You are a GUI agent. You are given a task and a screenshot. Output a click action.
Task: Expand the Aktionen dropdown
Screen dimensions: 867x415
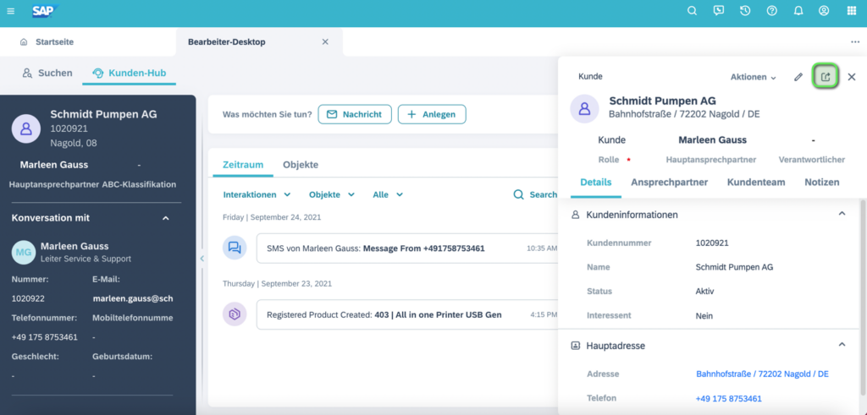click(x=753, y=77)
